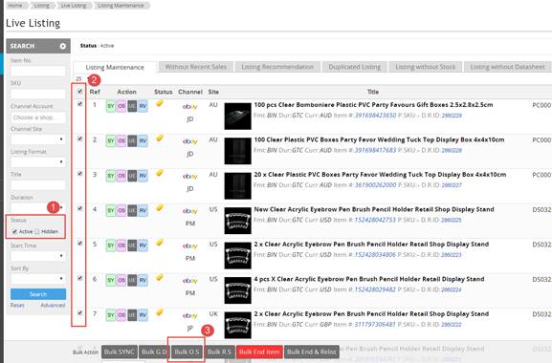
Task: Toggle the checkbox for row 6
Action: click(80, 278)
